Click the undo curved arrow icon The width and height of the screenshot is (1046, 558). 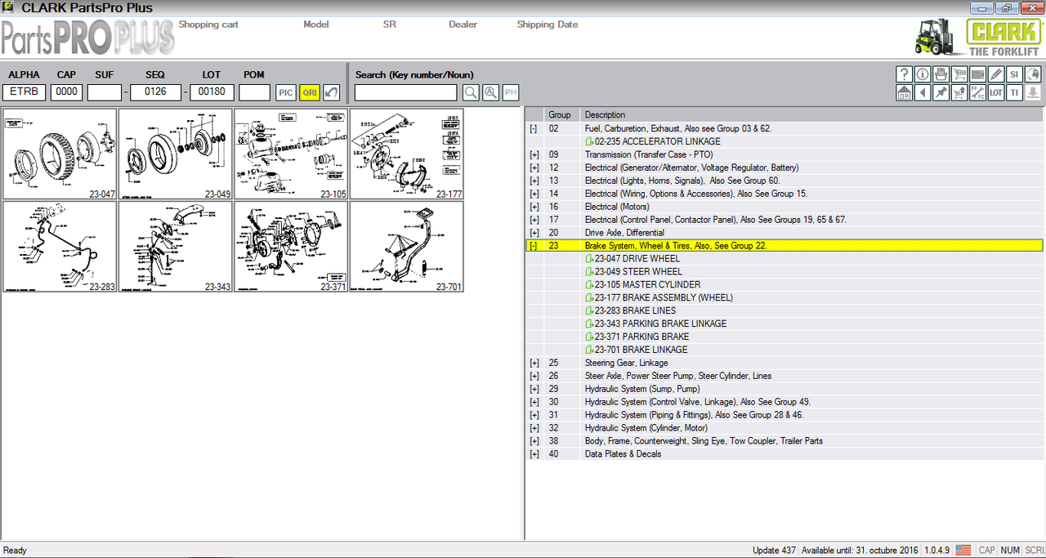point(331,92)
